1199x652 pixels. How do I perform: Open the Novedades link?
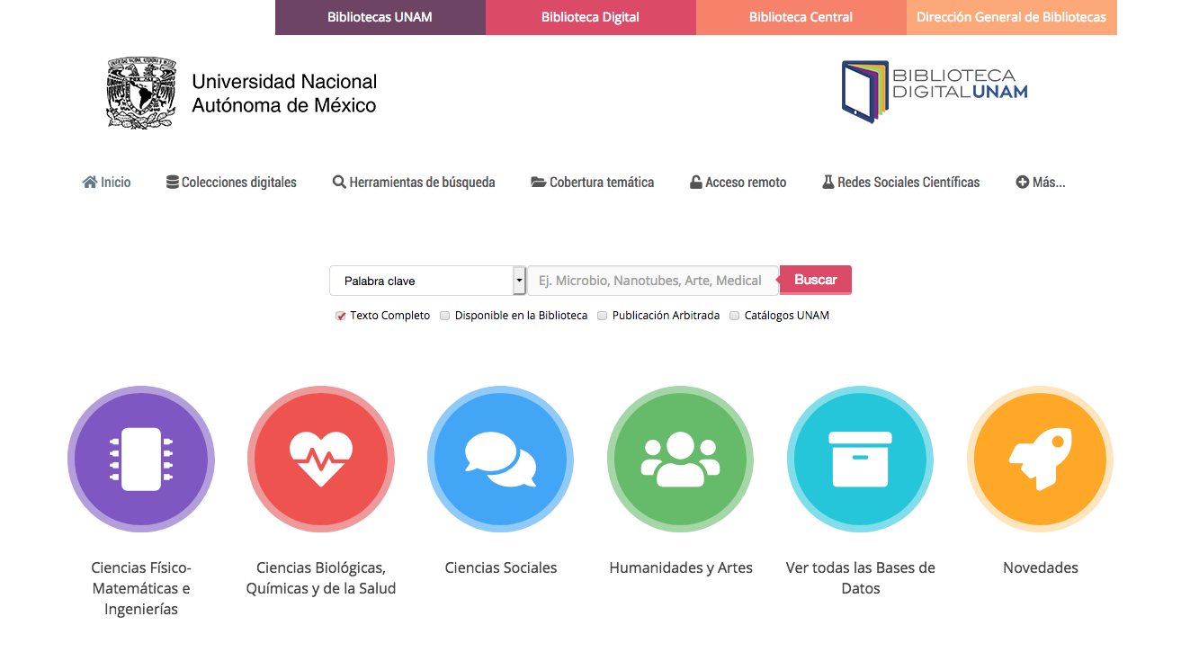pos(1041,568)
